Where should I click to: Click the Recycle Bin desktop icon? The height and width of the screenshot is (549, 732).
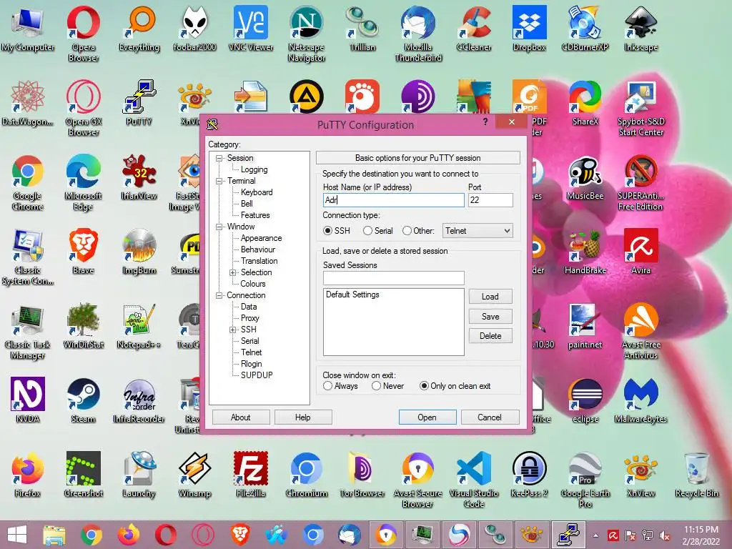click(696, 474)
